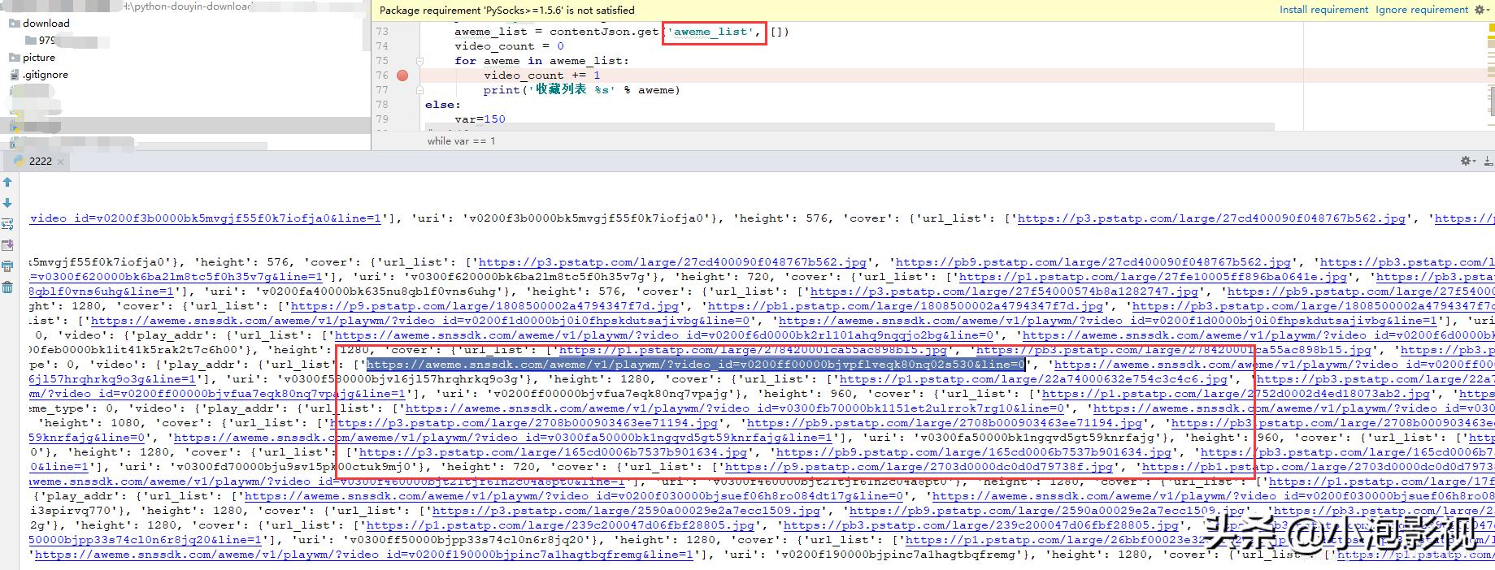Click 'while var == 1' breadcrumb
The image size is (1495, 570).
click(x=461, y=141)
